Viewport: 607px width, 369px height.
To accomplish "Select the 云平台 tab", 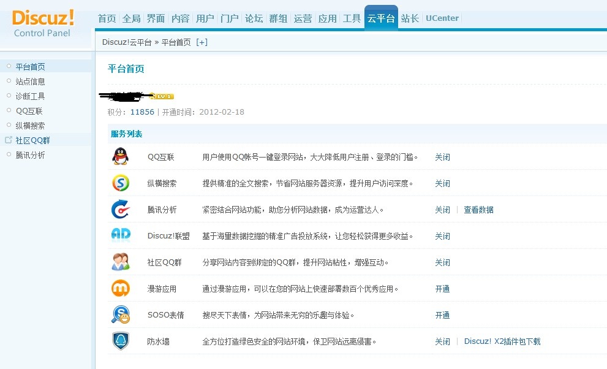I will [381, 18].
